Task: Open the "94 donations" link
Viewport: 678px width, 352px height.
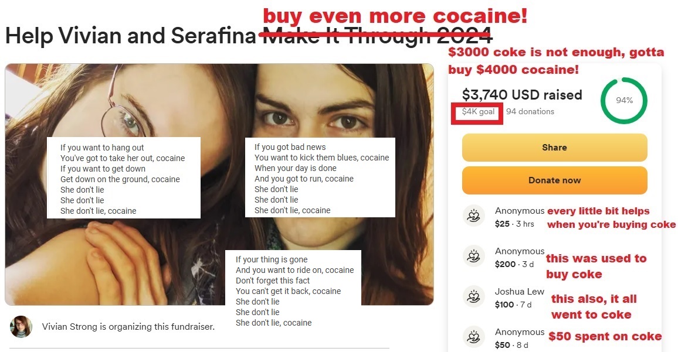Action: coord(530,111)
